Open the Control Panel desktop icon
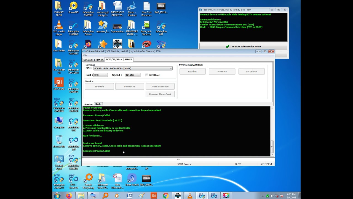The width and height of the screenshot is (353, 199). pyautogui.click(x=59, y=162)
